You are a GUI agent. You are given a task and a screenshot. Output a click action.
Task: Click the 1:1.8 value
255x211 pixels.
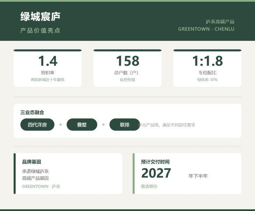(x=207, y=61)
